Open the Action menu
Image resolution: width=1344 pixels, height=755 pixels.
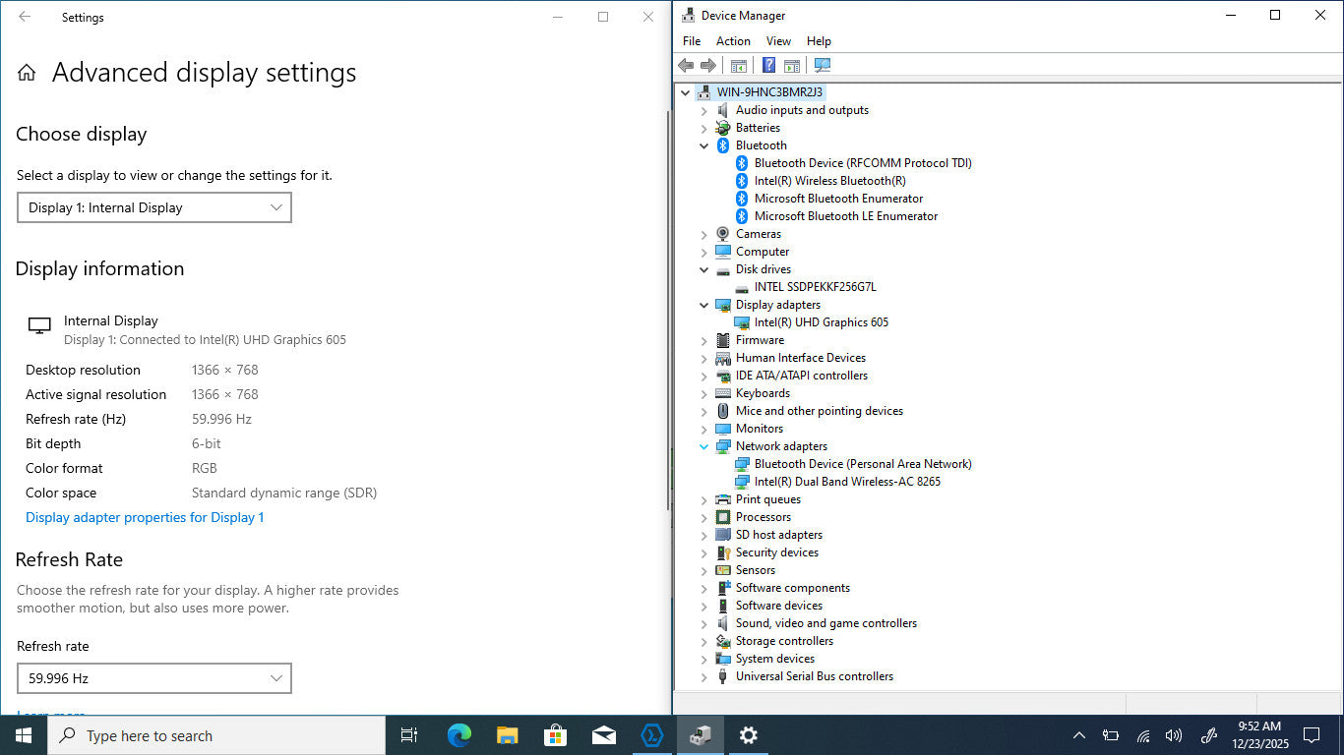(733, 41)
